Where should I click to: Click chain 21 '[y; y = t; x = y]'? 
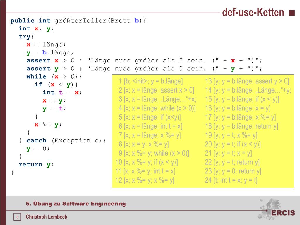tap(229, 153)
